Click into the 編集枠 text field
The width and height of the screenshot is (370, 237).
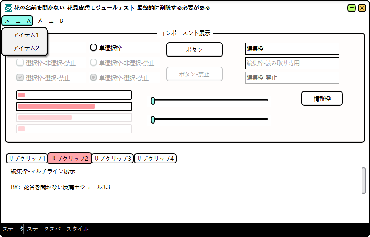click(292, 49)
